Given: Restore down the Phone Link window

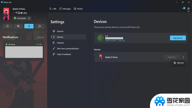Looking at the screenshot, I should 183,2.
